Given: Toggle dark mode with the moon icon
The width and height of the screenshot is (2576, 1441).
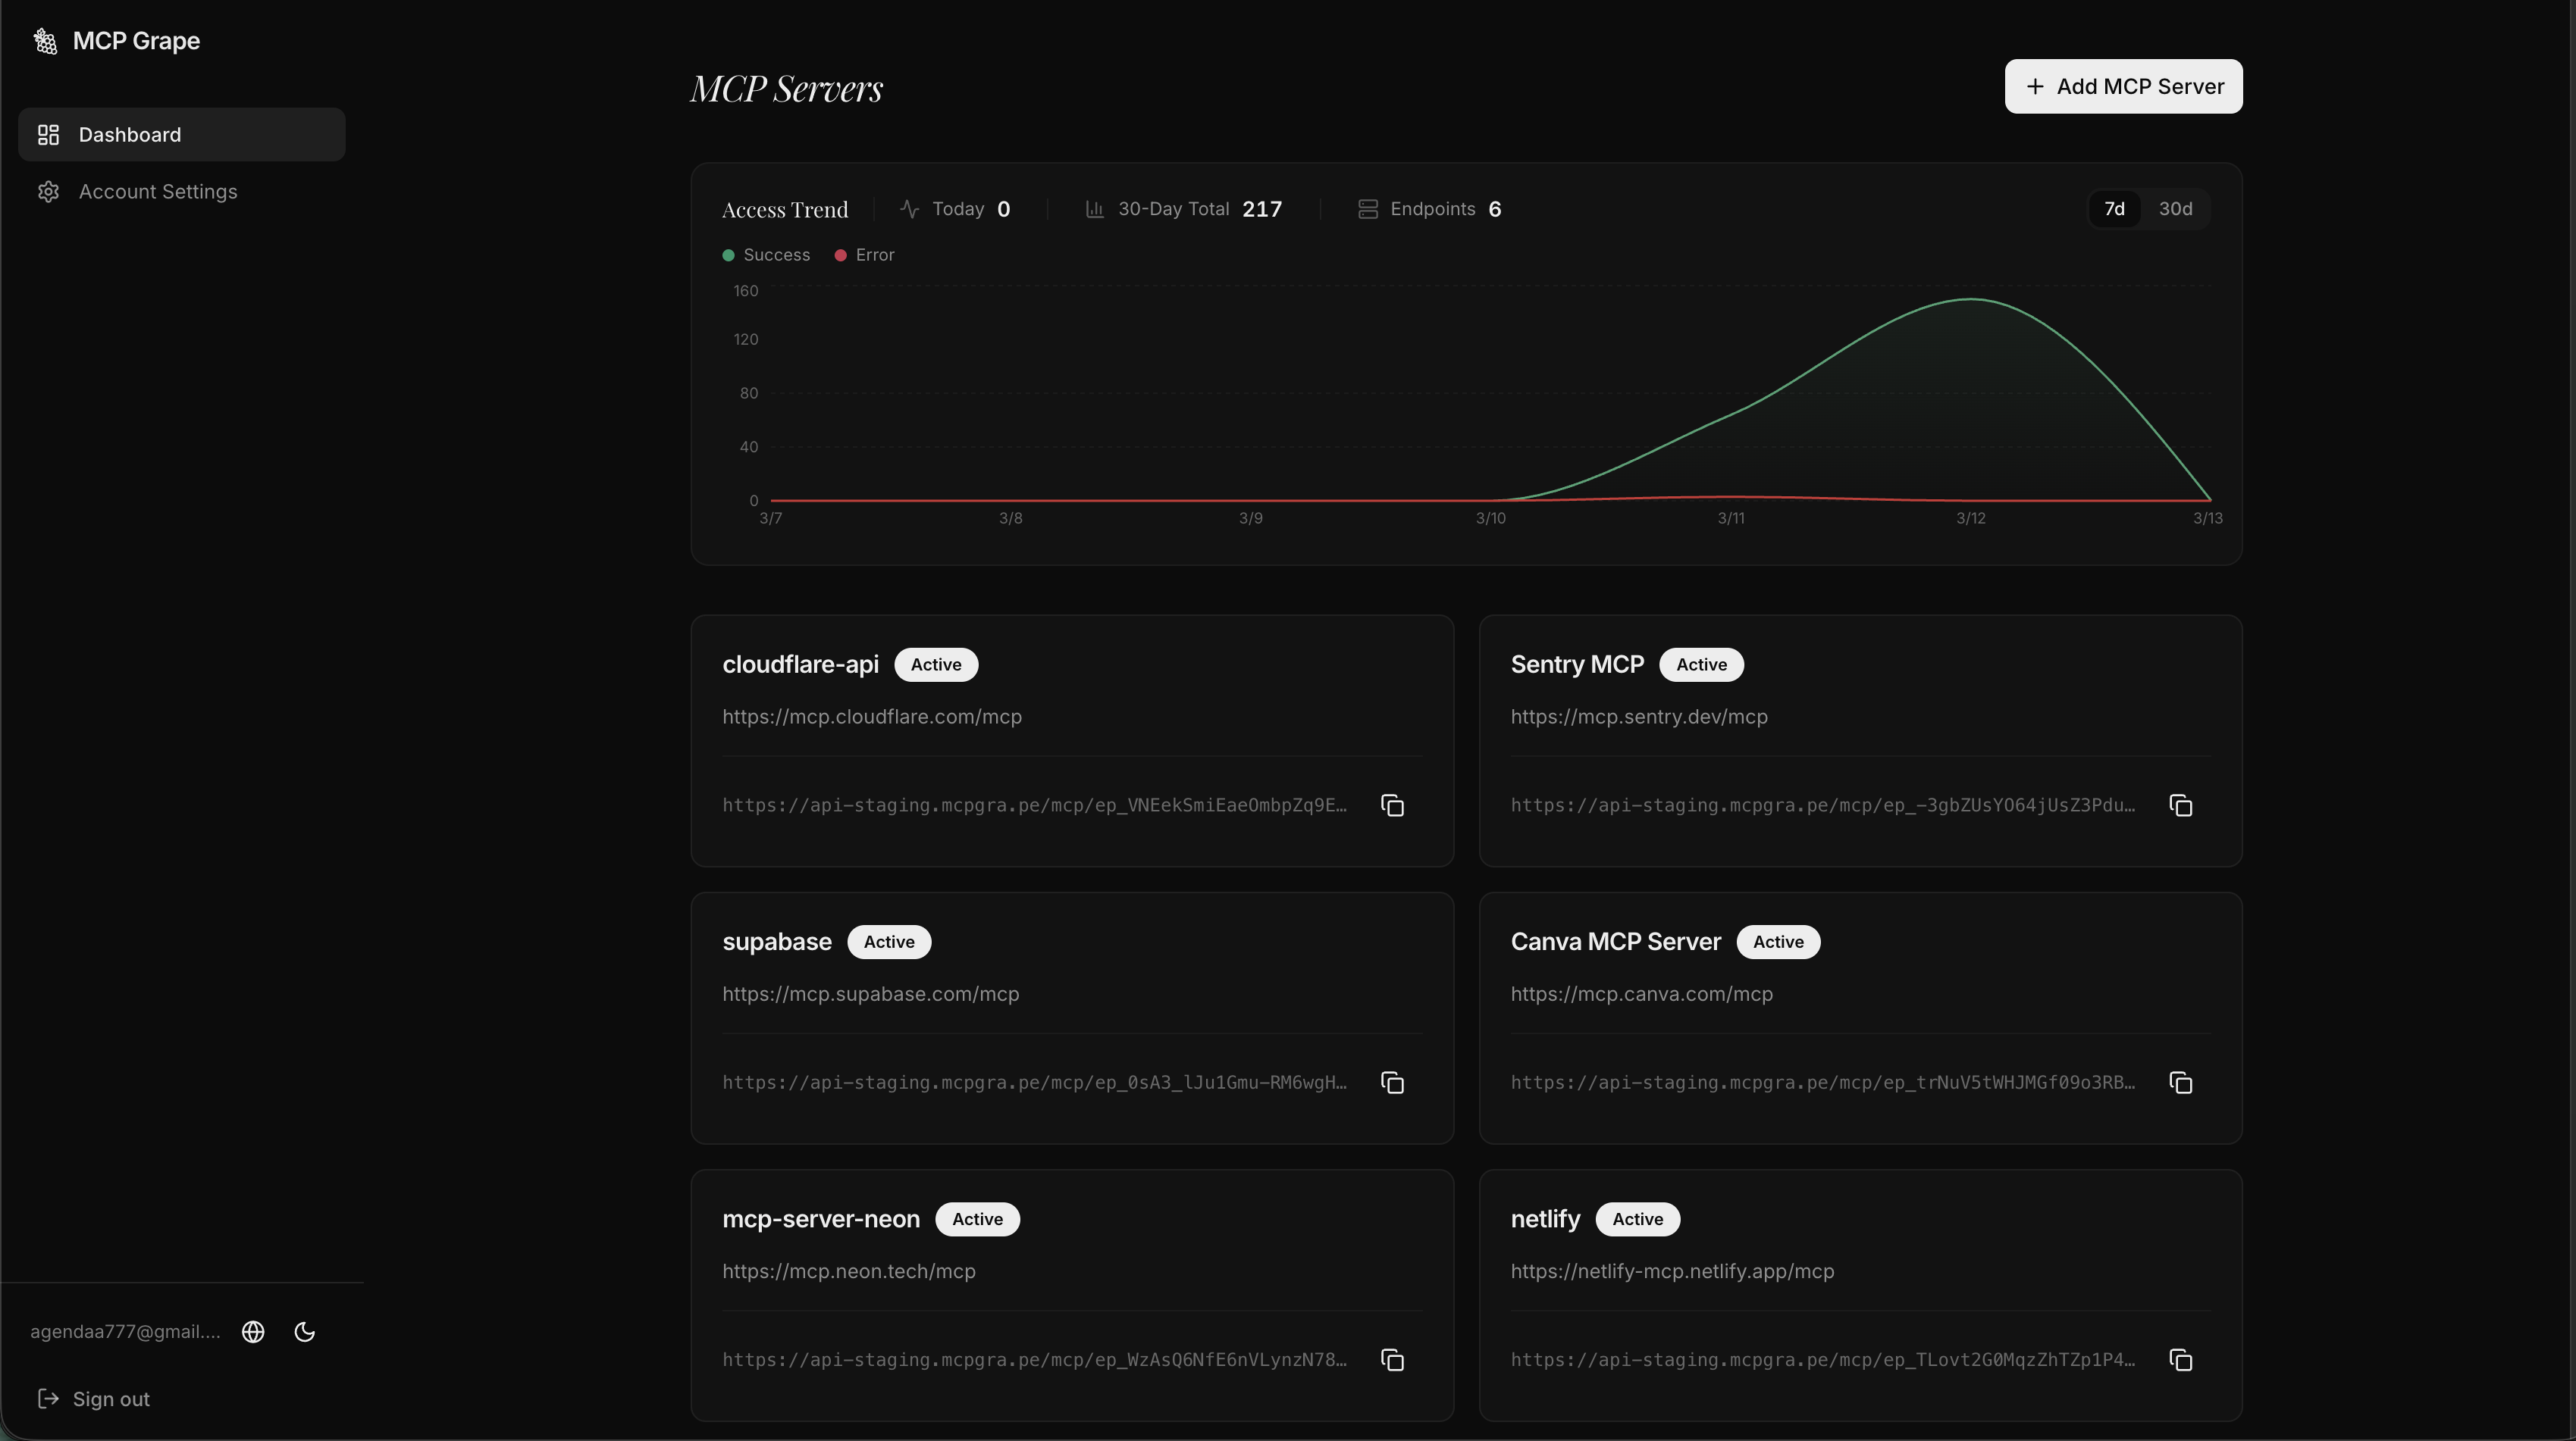Looking at the screenshot, I should coord(305,1332).
